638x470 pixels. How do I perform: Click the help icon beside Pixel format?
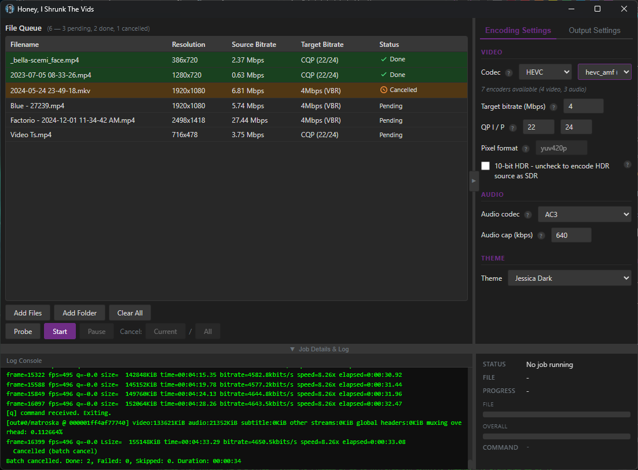pyautogui.click(x=525, y=149)
